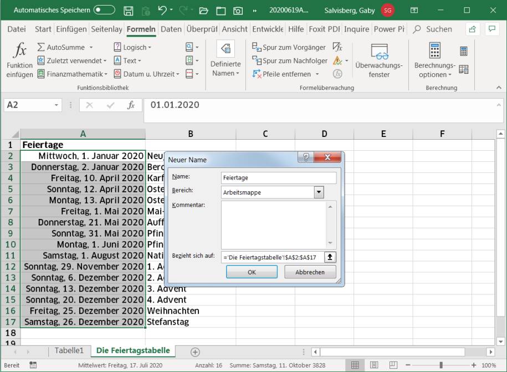507x372 pixels.
Task: Click the undo arrow icon
Action: (162, 11)
